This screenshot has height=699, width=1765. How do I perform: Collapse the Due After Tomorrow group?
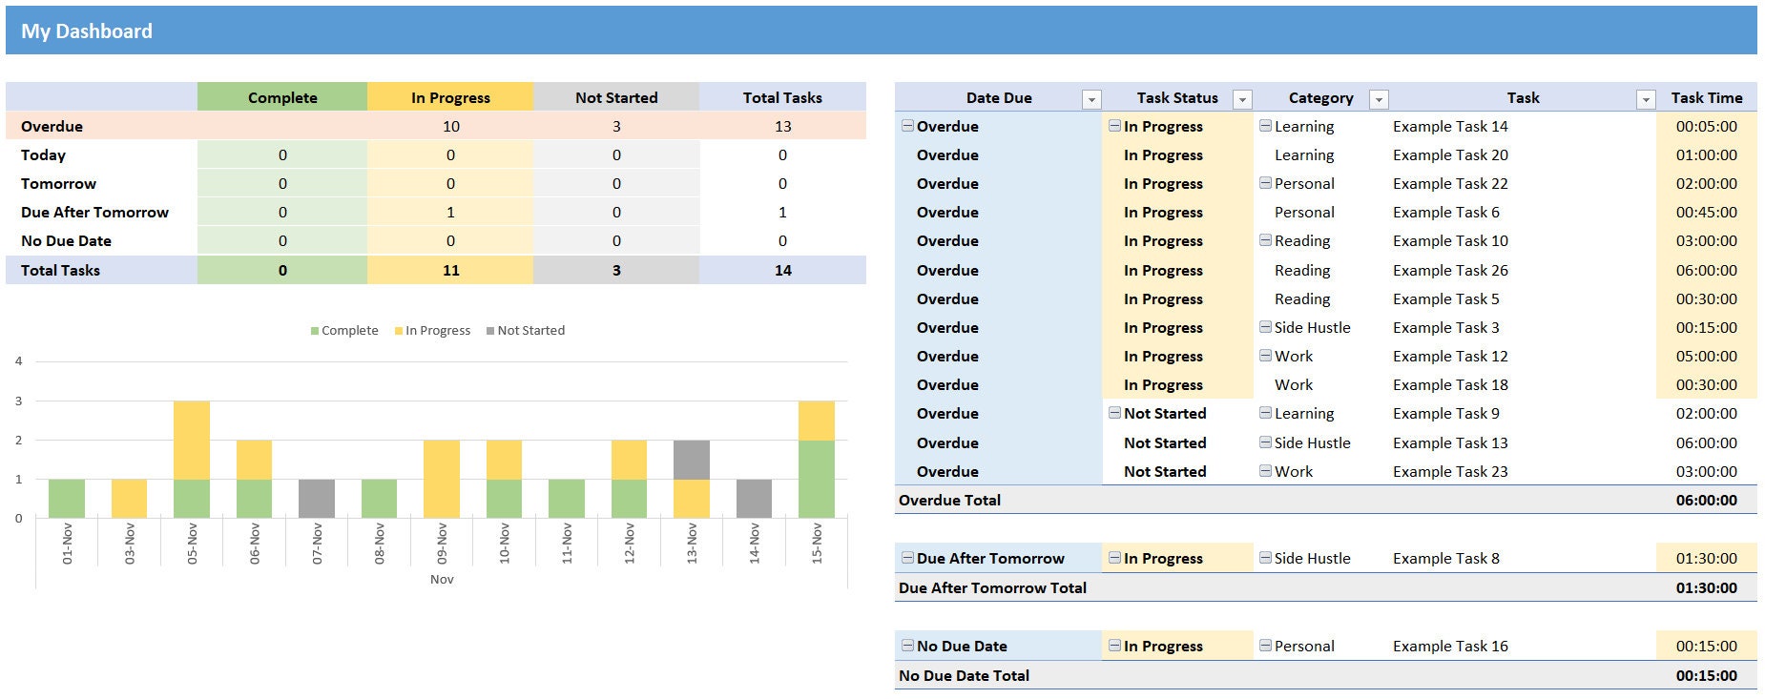pos(907,557)
